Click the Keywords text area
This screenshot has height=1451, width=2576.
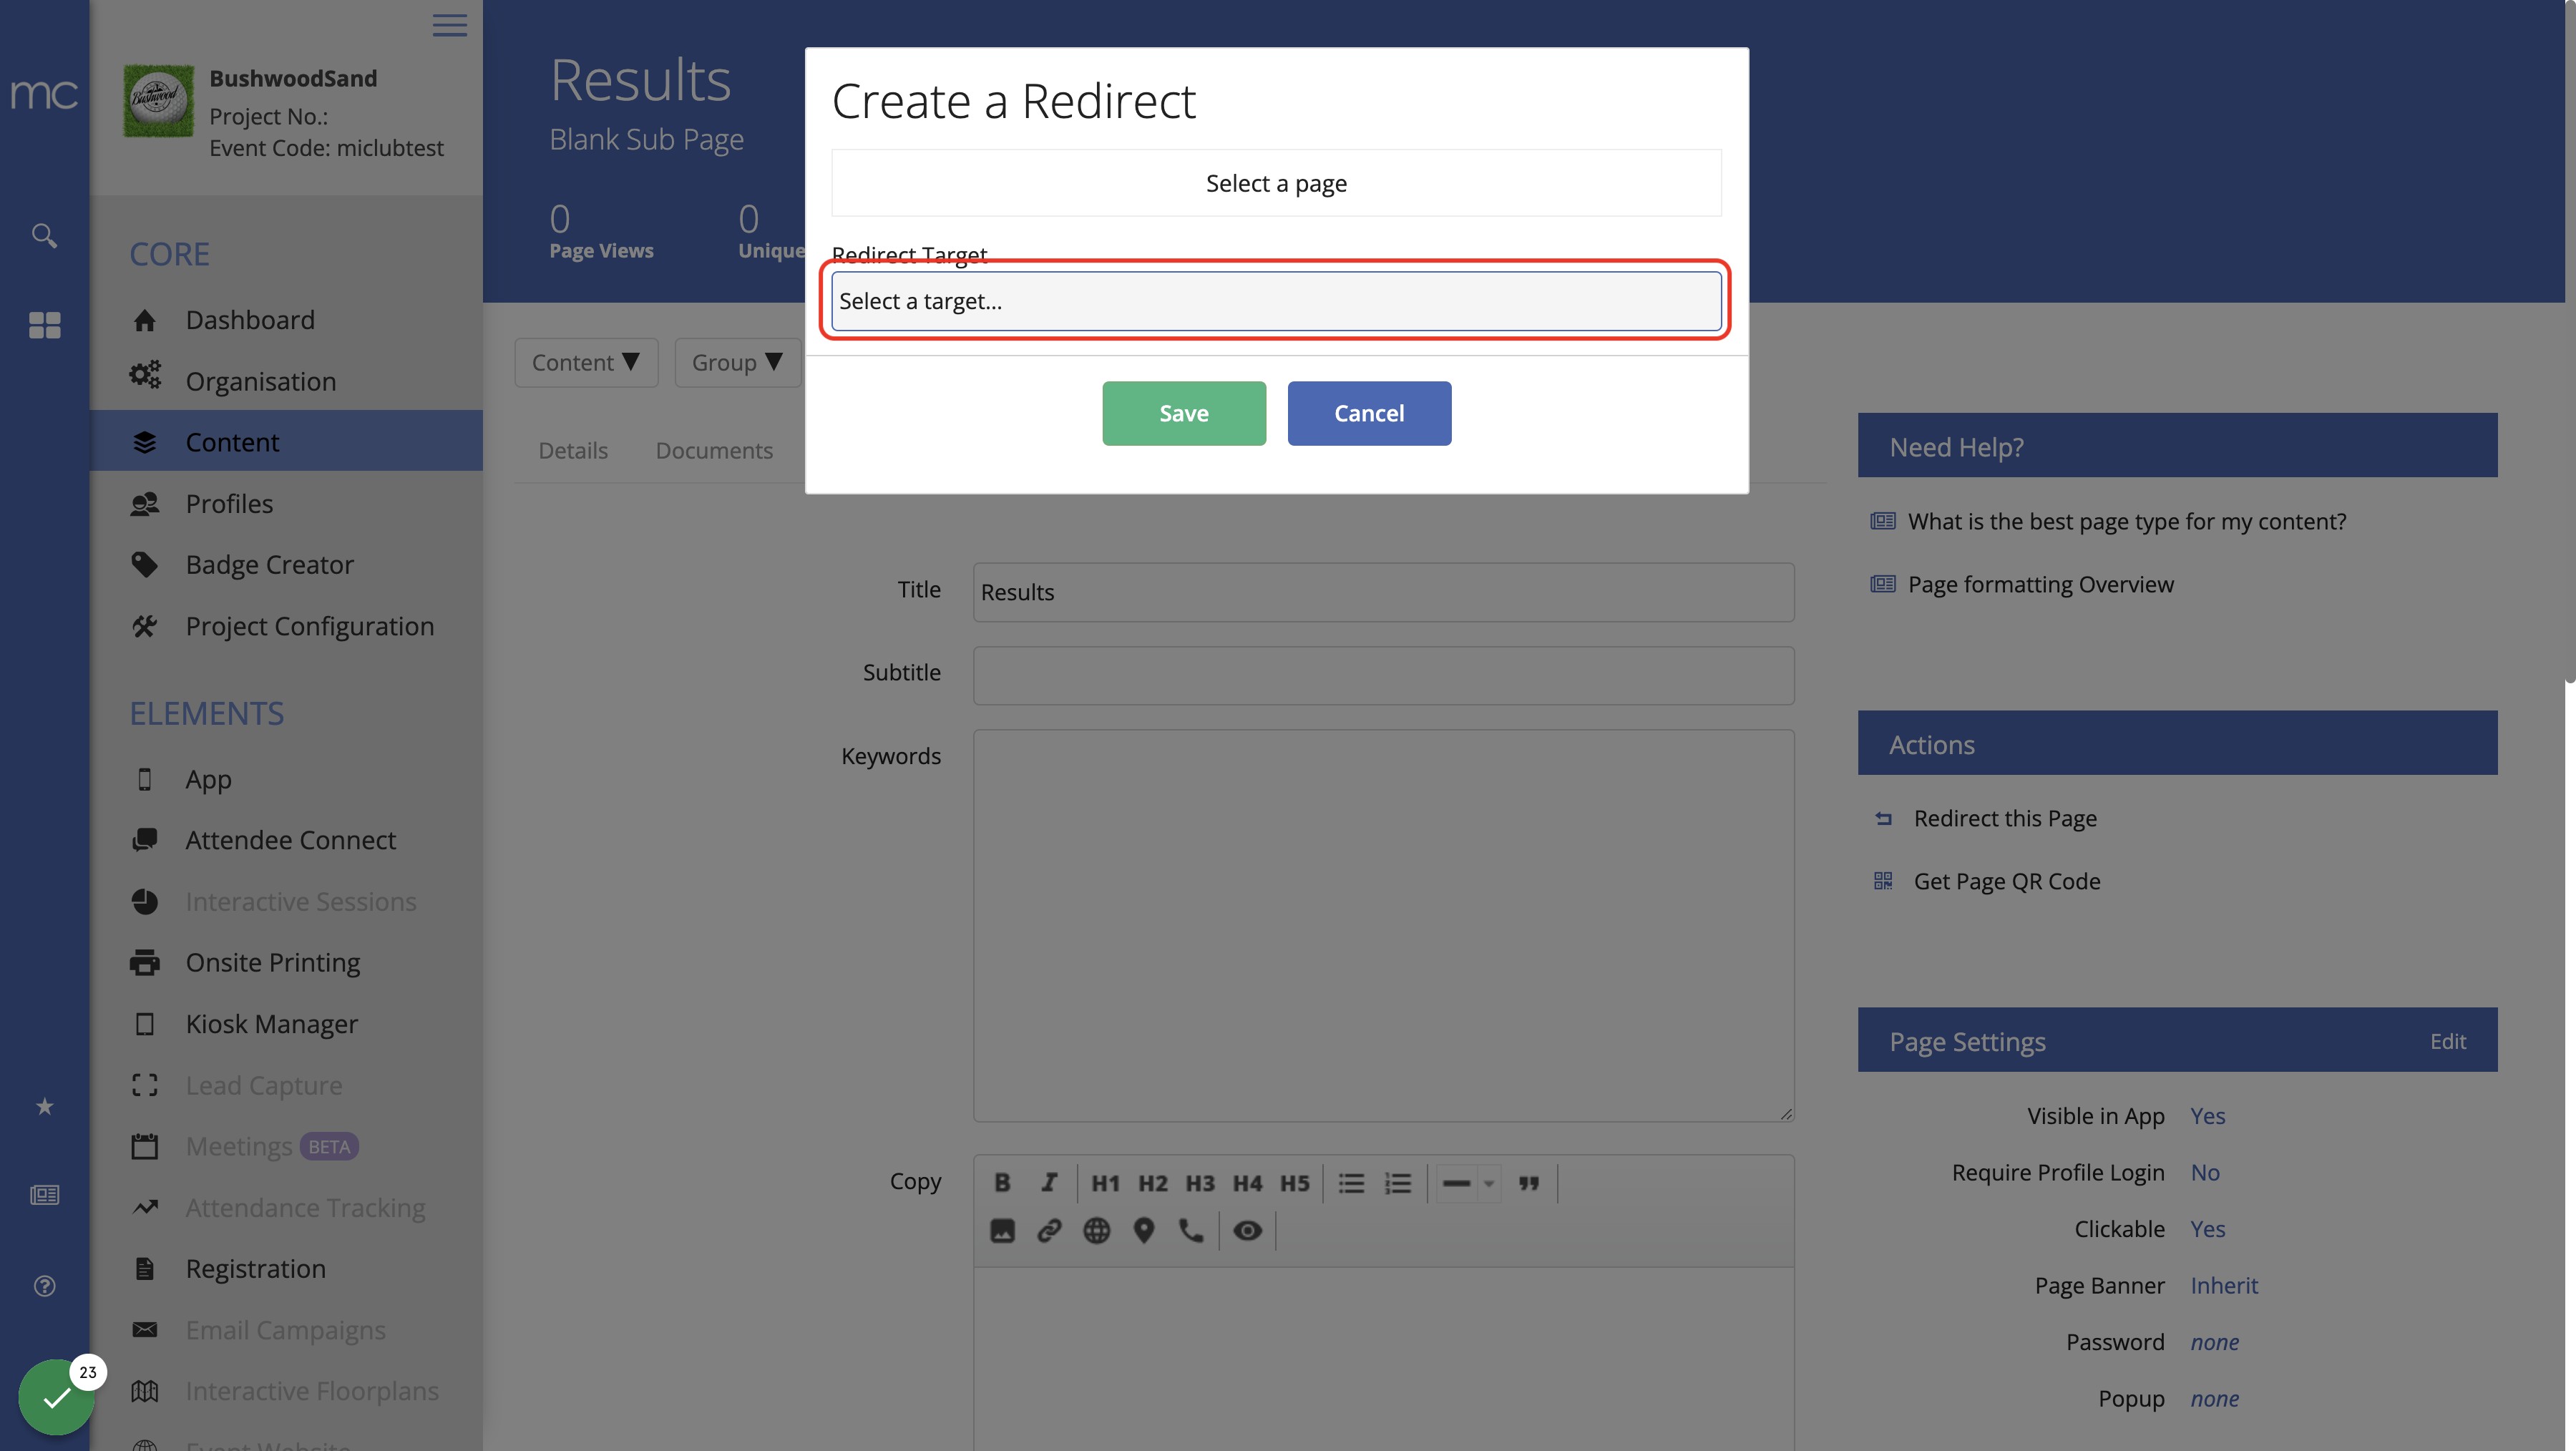coord(1384,925)
